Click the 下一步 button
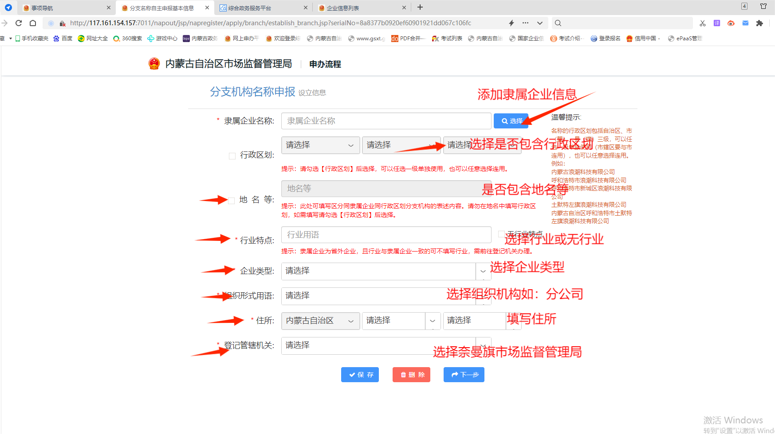Image resolution: width=775 pixels, height=434 pixels. 464,375
